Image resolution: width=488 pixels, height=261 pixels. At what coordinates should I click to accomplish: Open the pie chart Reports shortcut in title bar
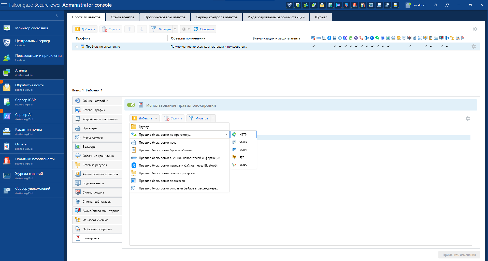click(x=347, y=5)
